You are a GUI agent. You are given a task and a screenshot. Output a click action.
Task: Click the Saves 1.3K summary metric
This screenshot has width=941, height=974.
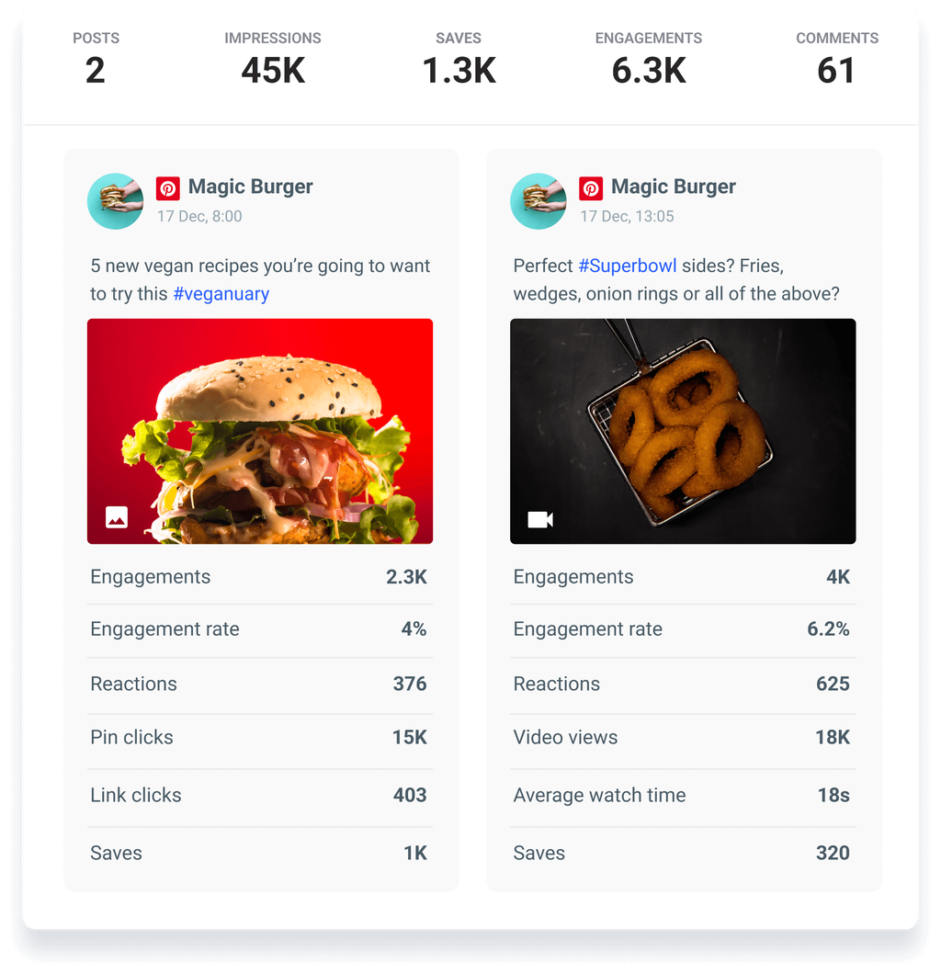pyautogui.click(x=459, y=59)
